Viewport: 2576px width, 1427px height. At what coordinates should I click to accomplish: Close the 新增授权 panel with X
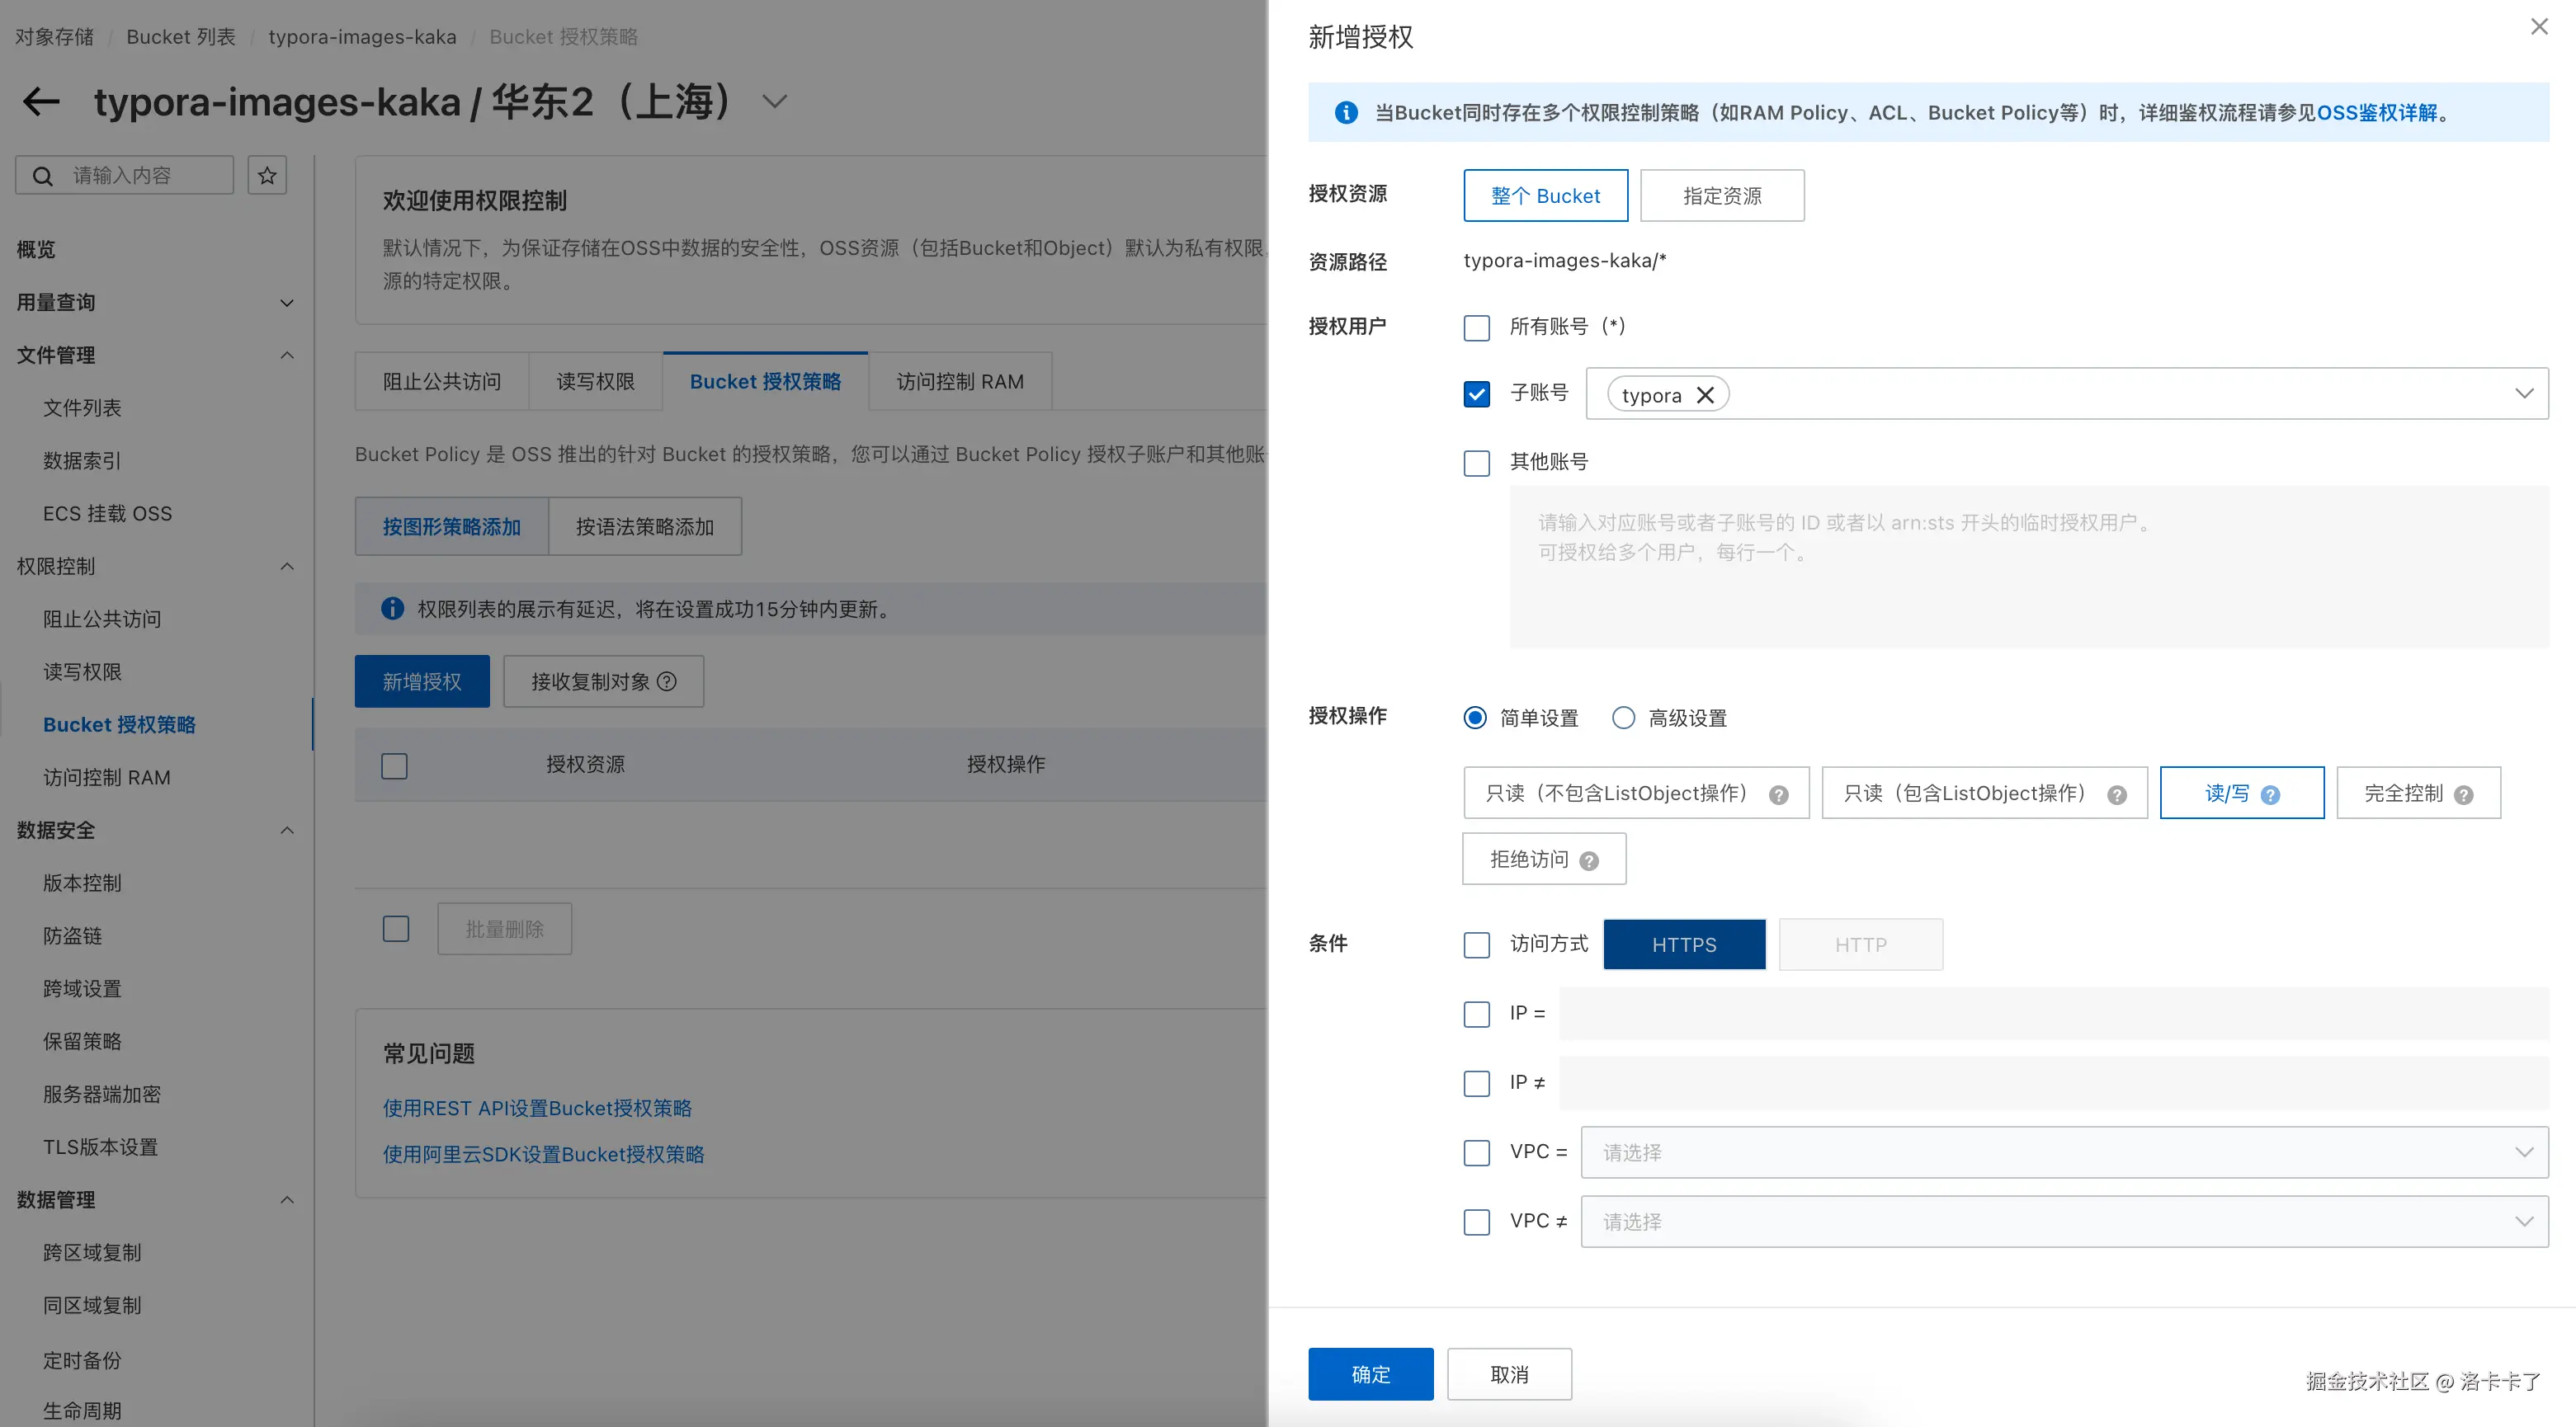tap(2539, 27)
